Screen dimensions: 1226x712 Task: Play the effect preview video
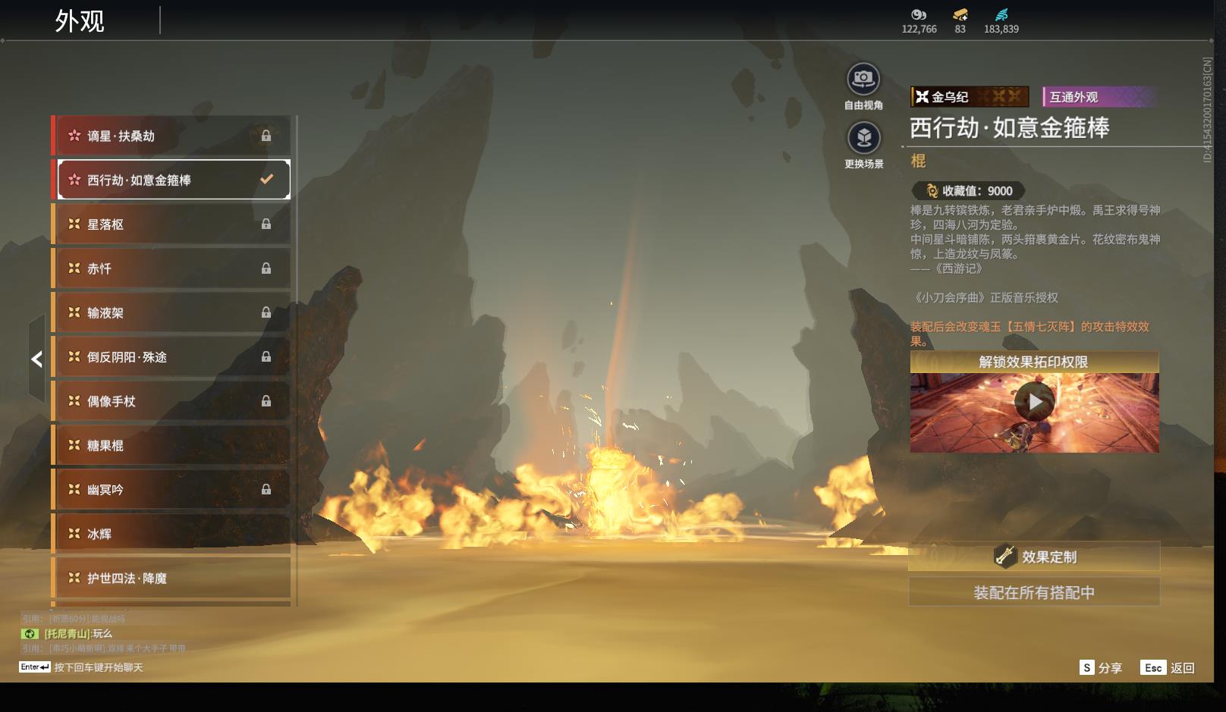coord(1034,402)
